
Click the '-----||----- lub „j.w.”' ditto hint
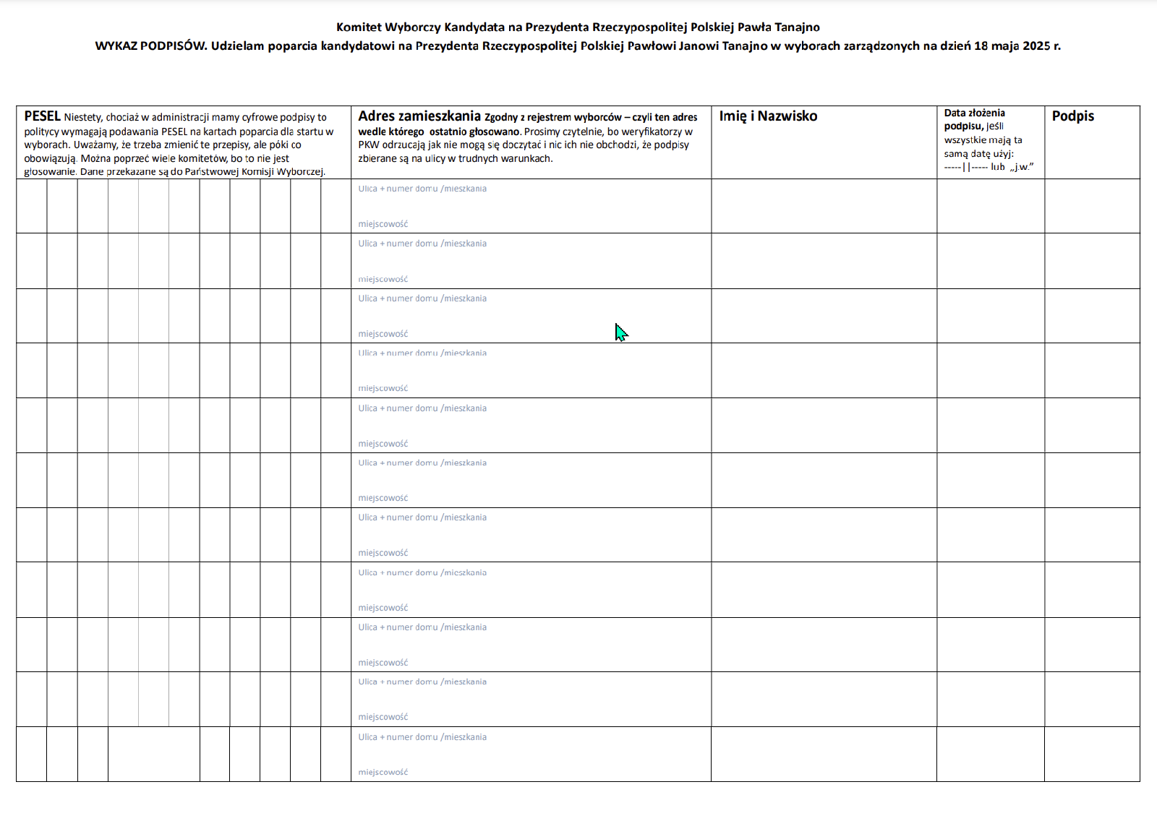989,167
